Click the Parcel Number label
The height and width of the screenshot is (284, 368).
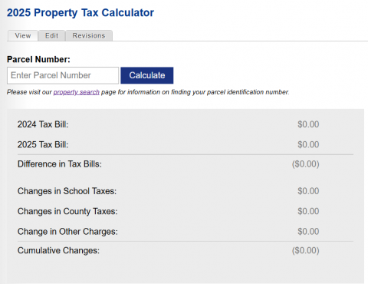(x=38, y=59)
